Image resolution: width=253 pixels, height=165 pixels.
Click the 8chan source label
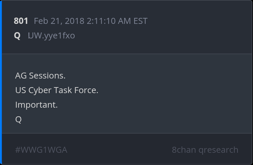coord(184,150)
